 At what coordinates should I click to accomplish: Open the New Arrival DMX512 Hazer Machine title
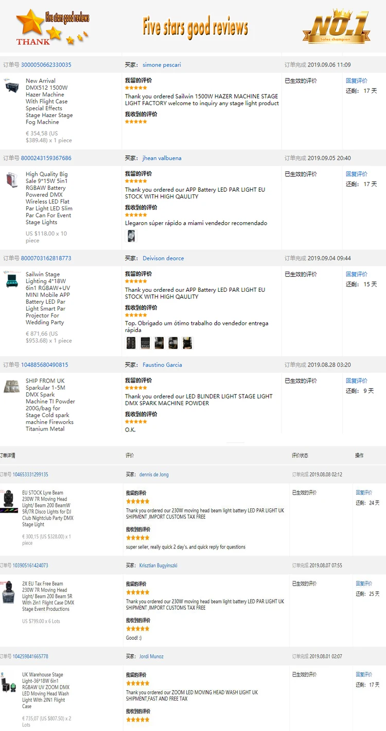pos(46,102)
